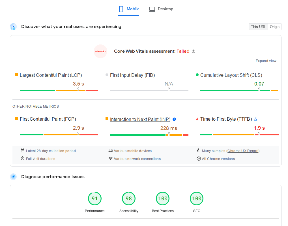Open the Cumulative Layout Shift (CLS) documentation link
Image resolution: width=288 pixels, height=226 pixels.
click(x=231, y=75)
